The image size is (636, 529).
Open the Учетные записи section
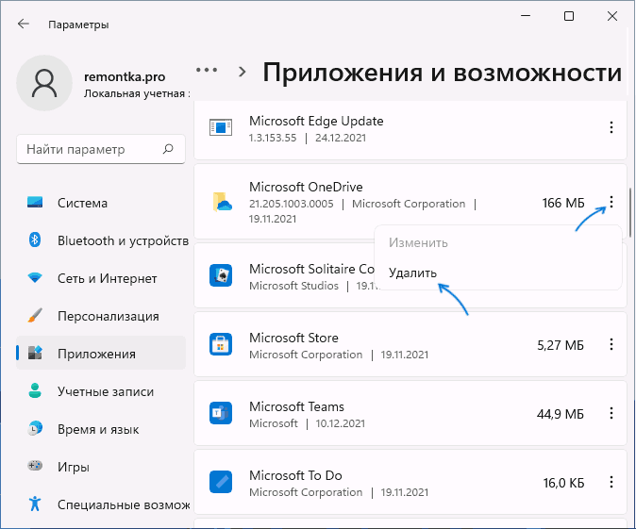[x=101, y=391]
